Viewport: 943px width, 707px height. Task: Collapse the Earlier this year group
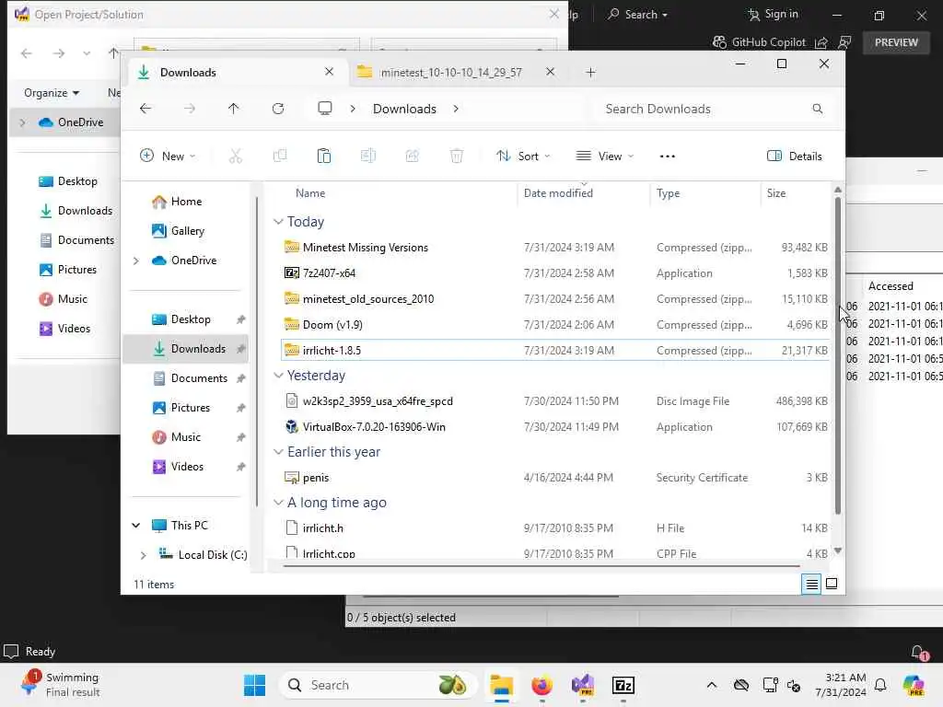click(278, 452)
